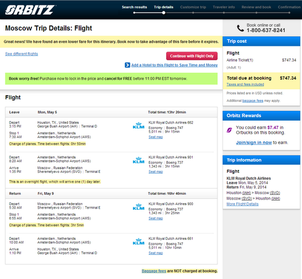Click the Join/sign in now link
Image resolution: width=302 pixels, height=279 pixels.
(x=254, y=143)
